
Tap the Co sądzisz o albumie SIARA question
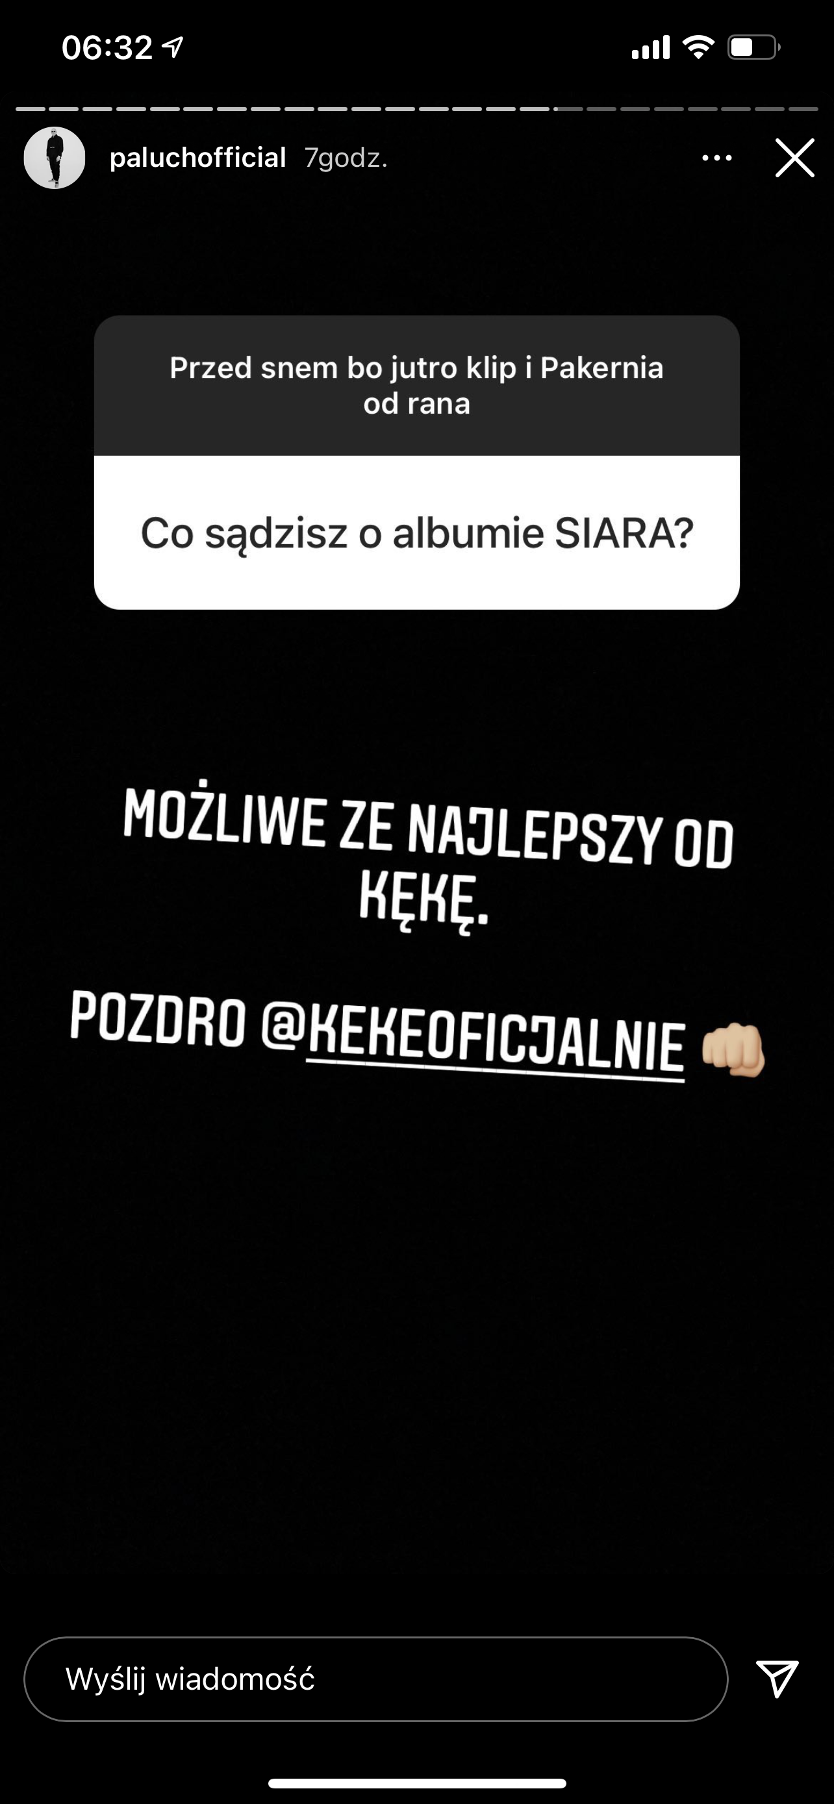[416, 533]
